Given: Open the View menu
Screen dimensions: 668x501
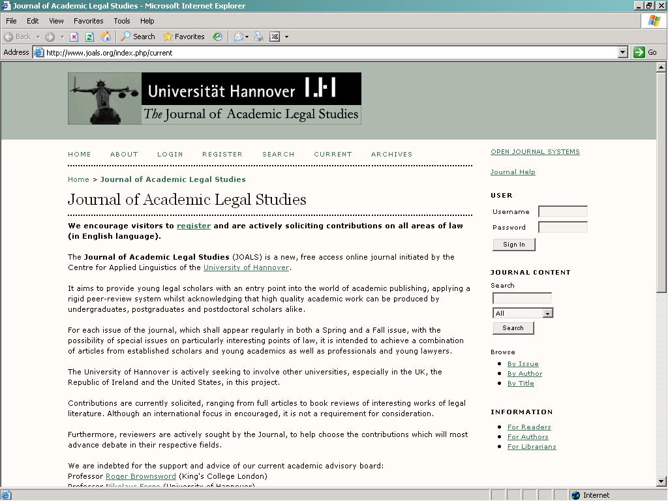Looking at the screenshot, I should 56,21.
